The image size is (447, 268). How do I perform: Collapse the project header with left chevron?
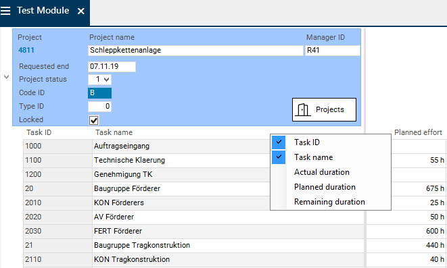pyautogui.click(x=6, y=77)
